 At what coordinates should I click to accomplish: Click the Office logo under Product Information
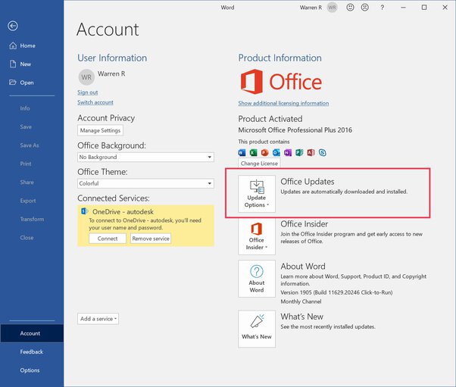pyautogui.click(x=281, y=82)
